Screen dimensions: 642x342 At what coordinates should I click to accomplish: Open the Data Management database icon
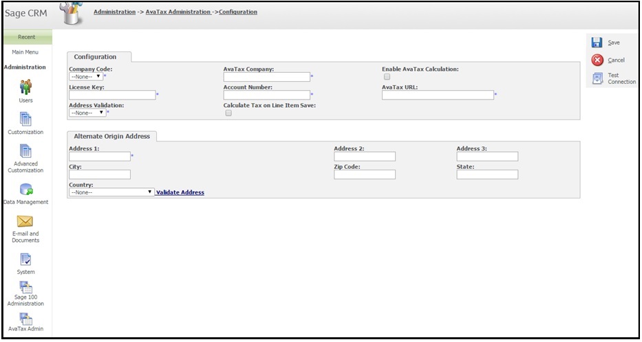click(25, 189)
